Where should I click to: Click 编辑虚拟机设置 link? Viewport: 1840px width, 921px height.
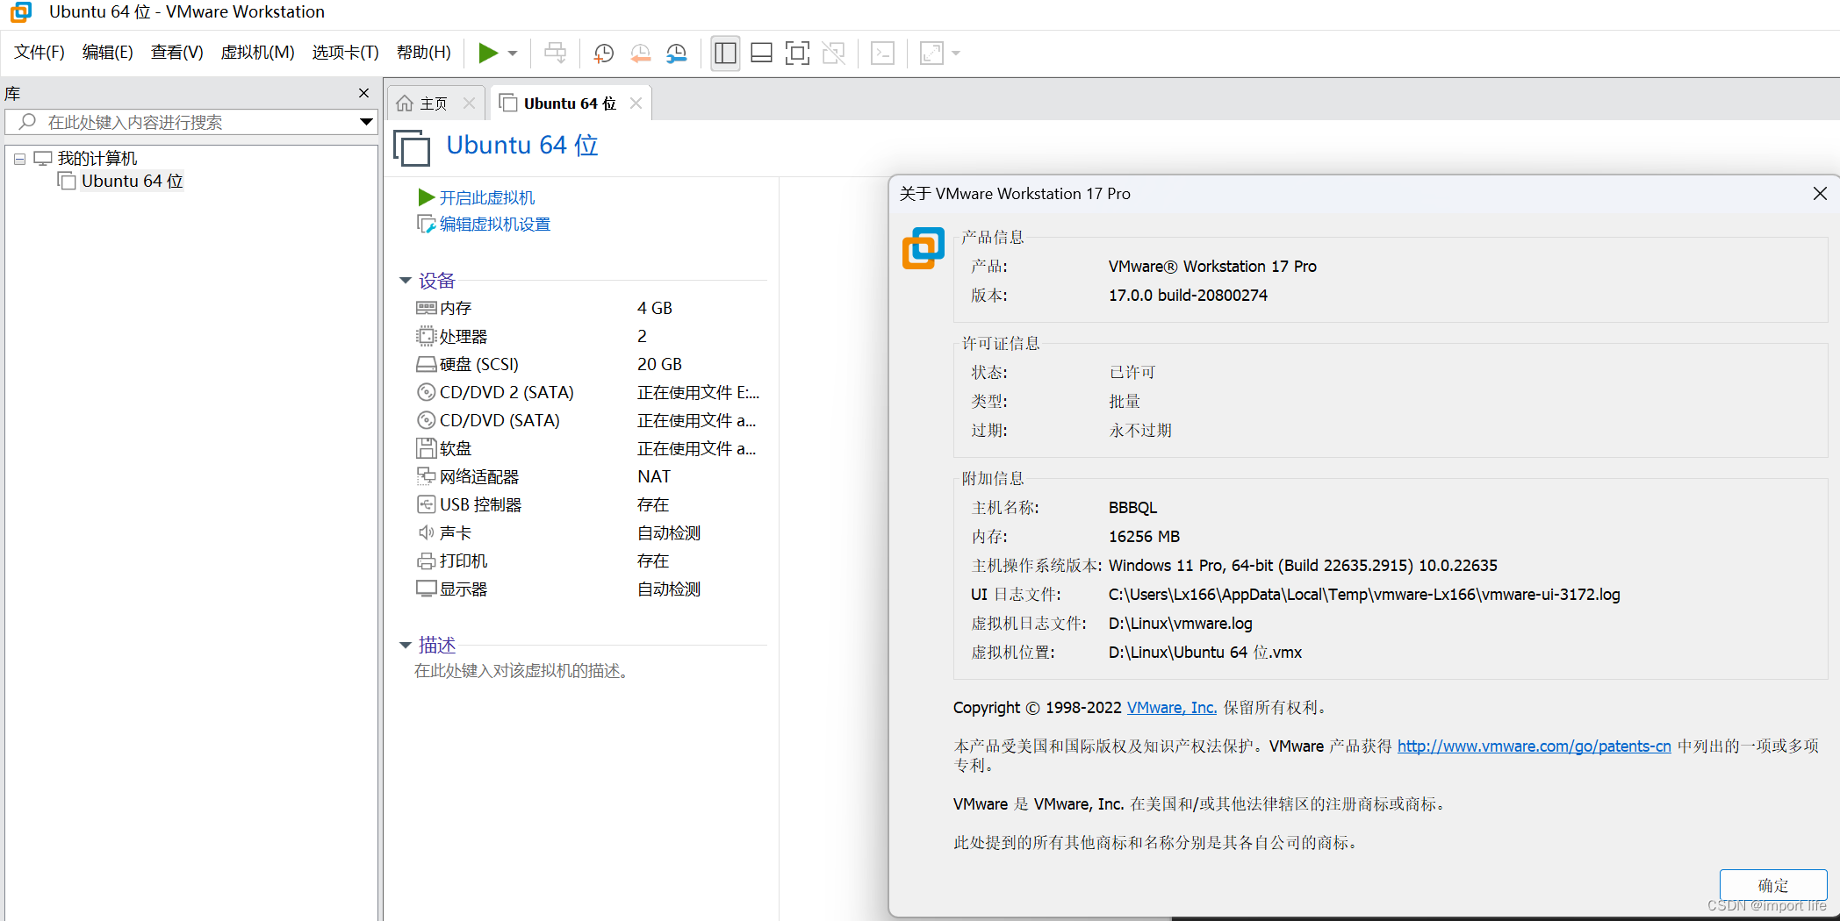(495, 225)
